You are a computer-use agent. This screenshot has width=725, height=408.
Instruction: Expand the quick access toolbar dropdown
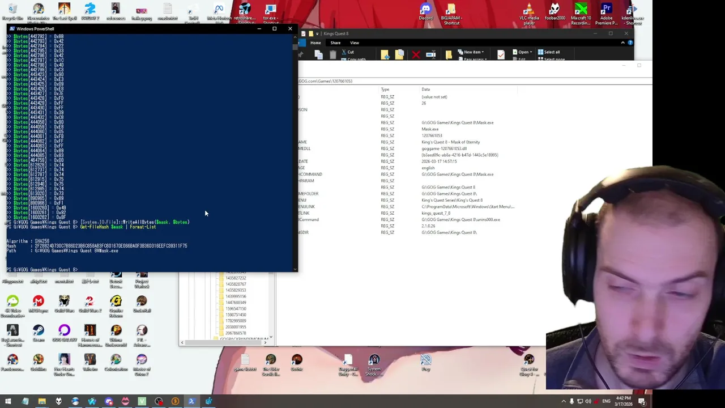317,33
